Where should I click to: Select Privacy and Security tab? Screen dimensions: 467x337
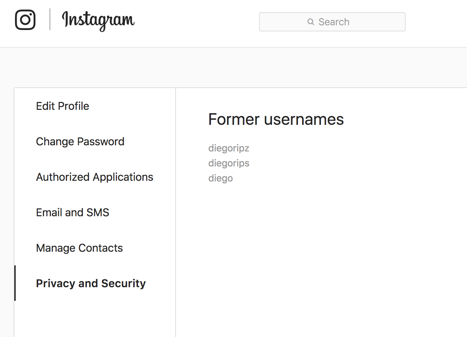91,283
